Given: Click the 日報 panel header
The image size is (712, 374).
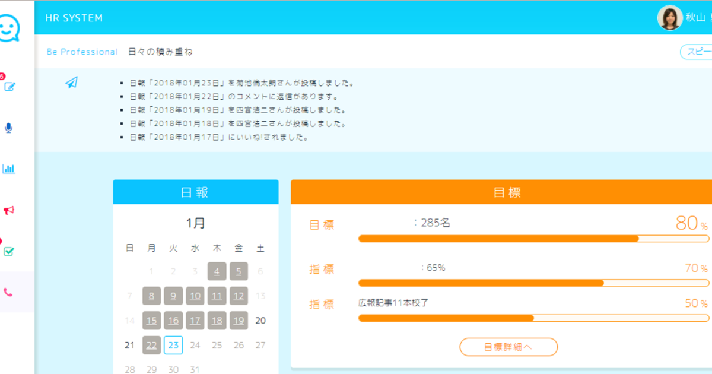Looking at the screenshot, I should click(196, 192).
